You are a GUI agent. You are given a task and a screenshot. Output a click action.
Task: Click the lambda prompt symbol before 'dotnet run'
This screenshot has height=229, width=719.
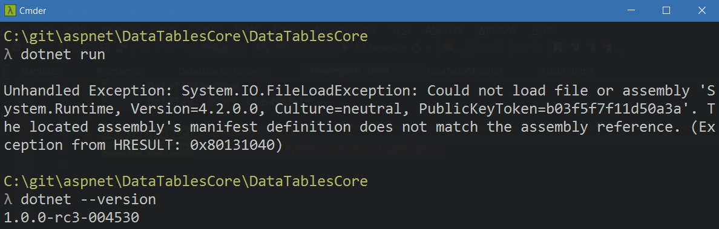(x=8, y=54)
